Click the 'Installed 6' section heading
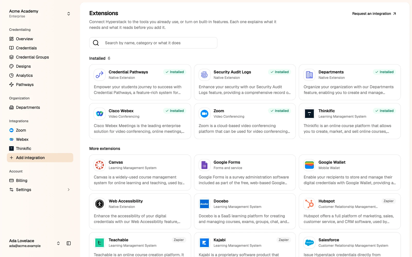 100,58
